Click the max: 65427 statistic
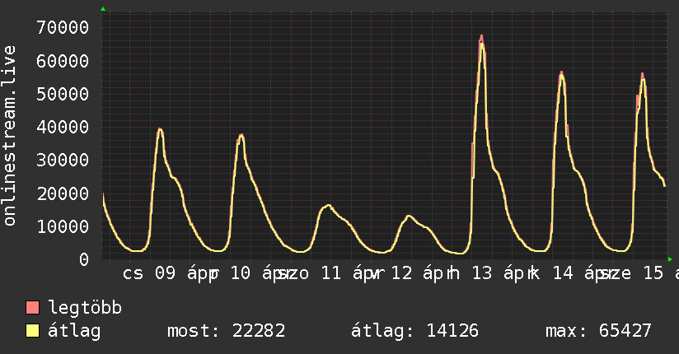This screenshot has height=354, width=679. [598, 331]
